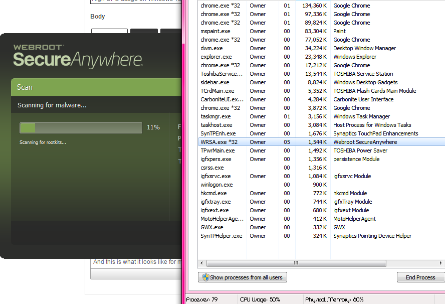Select the GWX.exe process

coord(321,227)
